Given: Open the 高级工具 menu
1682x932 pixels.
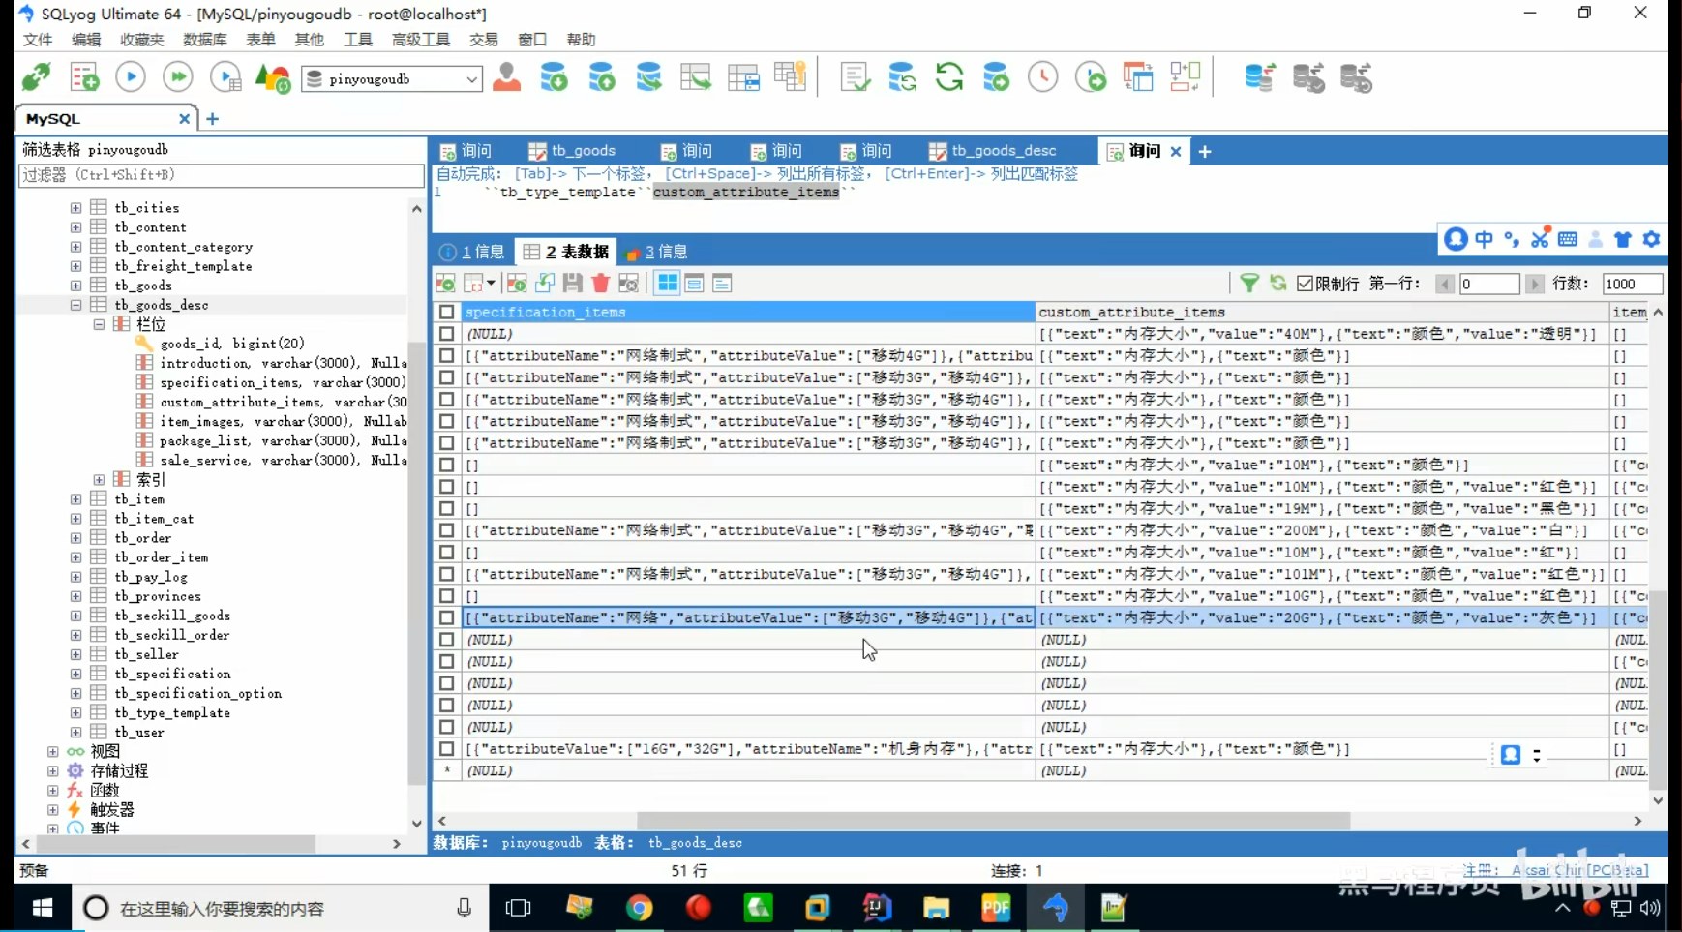Looking at the screenshot, I should click(421, 40).
